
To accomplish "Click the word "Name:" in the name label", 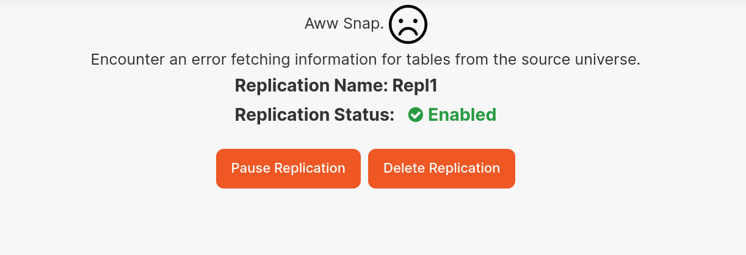I will click(364, 85).
